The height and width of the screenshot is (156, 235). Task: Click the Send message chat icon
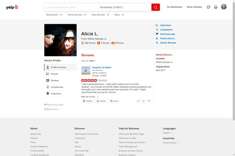tap(157, 34)
